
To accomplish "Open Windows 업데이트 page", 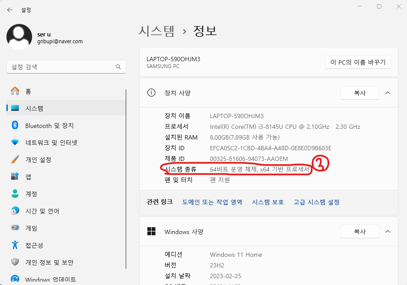I will pyautogui.click(x=66, y=279).
